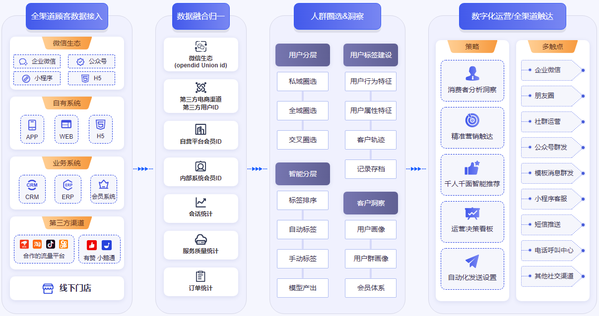Click the 服务质量统计 cloud icon
Viewport: 599px width, 316px height.
[200, 239]
